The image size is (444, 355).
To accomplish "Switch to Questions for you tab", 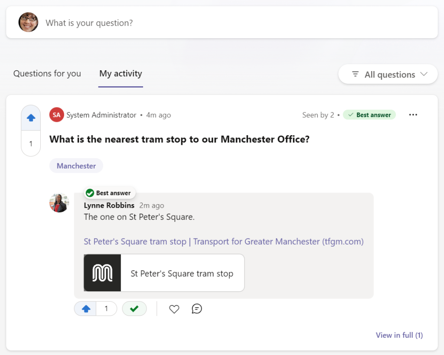I will (47, 74).
